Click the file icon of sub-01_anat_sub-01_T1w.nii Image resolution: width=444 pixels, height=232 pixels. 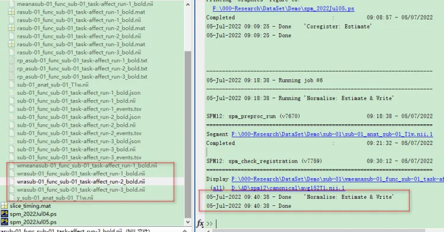click(x=11, y=85)
